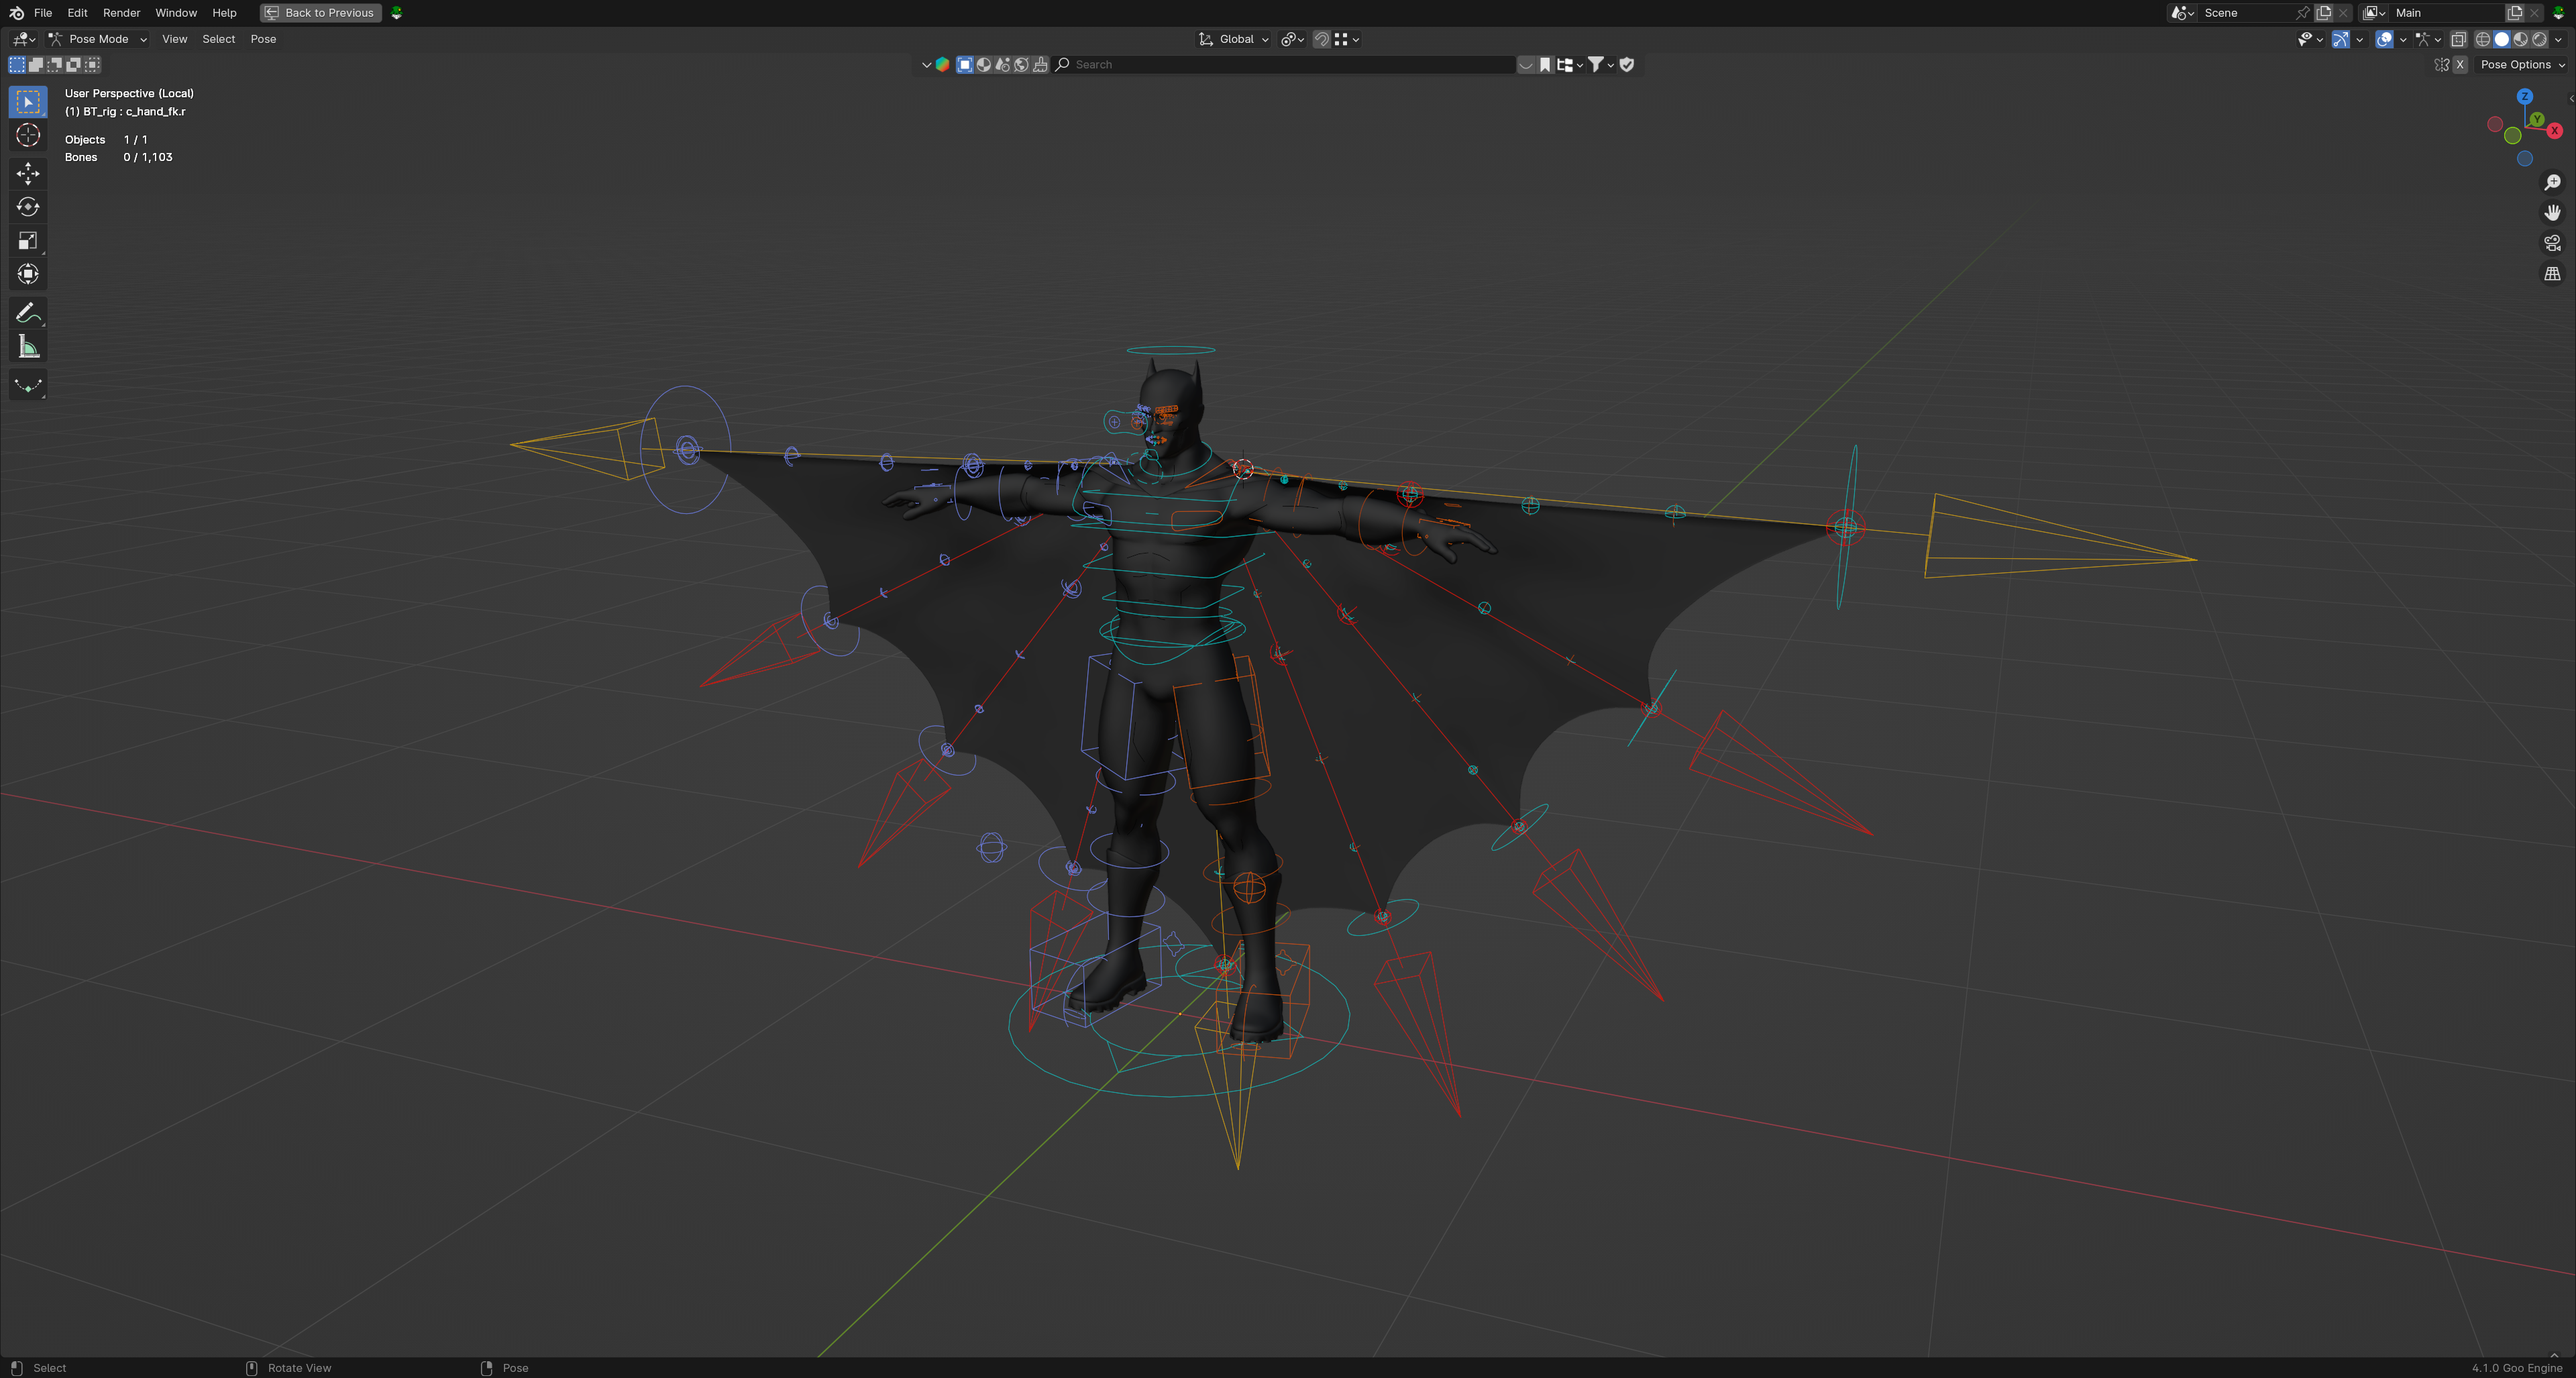This screenshot has height=1378, width=2576.
Task: Switch to wireframe shading
Action: (x=2482, y=39)
